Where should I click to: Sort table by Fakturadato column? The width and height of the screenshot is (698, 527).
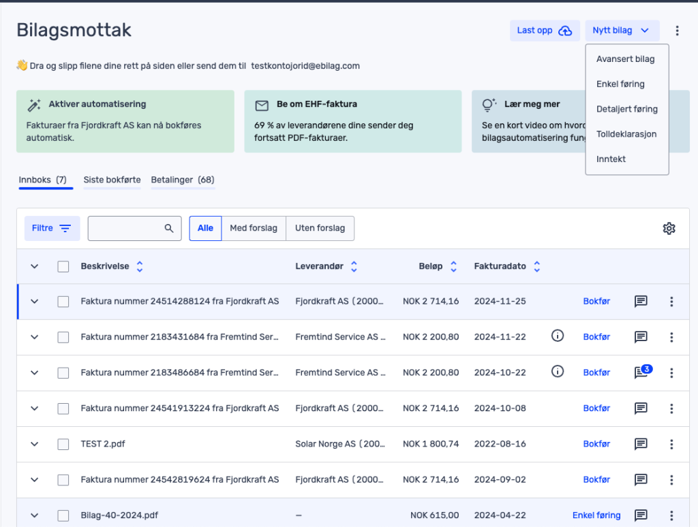tap(537, 266)
